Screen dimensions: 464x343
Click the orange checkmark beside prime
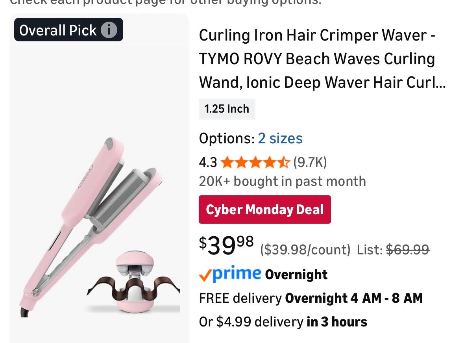pos(206,274)
